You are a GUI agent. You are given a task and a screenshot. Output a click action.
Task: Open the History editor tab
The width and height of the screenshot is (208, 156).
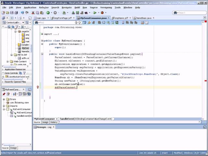[53, 122]
